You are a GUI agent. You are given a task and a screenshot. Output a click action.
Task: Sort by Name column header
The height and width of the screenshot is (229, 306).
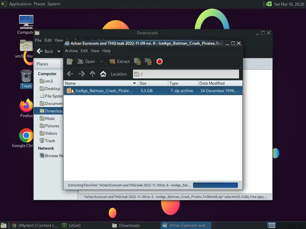pos(101,83)
